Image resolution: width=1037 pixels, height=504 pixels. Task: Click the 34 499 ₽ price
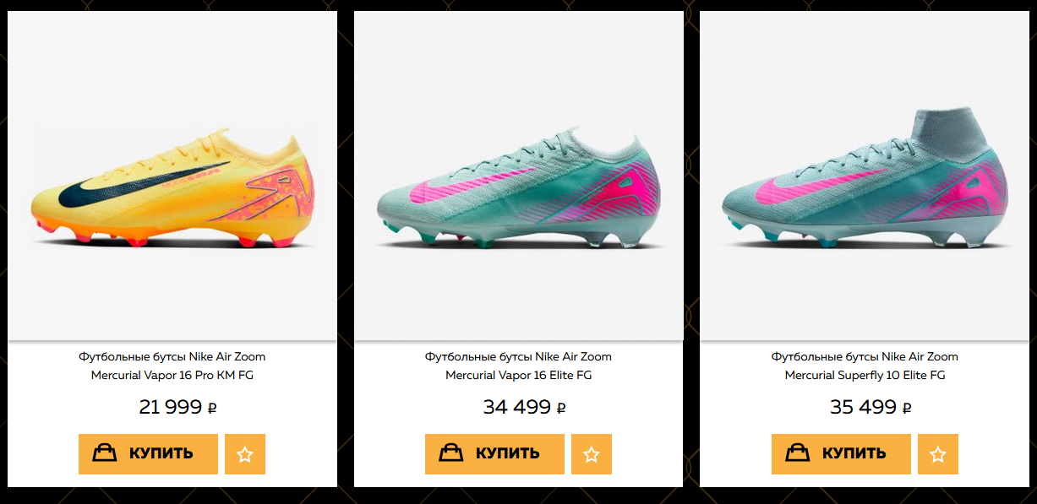click(x=524, y=407)
